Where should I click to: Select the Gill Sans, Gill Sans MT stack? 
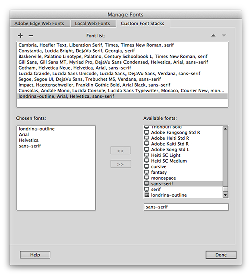pos(122,62)
